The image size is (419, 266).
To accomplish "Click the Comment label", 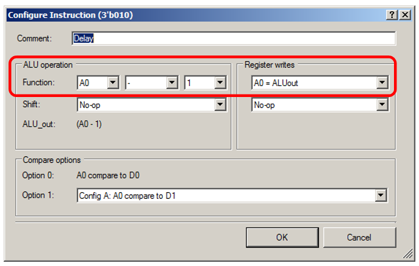I will (34, 38).
